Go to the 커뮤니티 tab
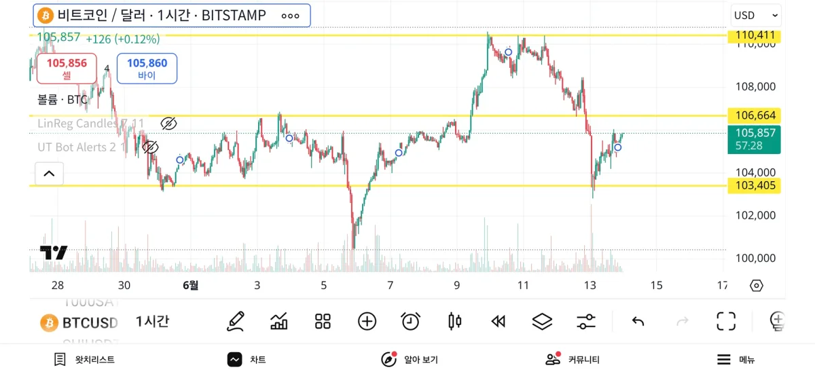Viewport: 815px width, 376px height. [x=573, y=360]
